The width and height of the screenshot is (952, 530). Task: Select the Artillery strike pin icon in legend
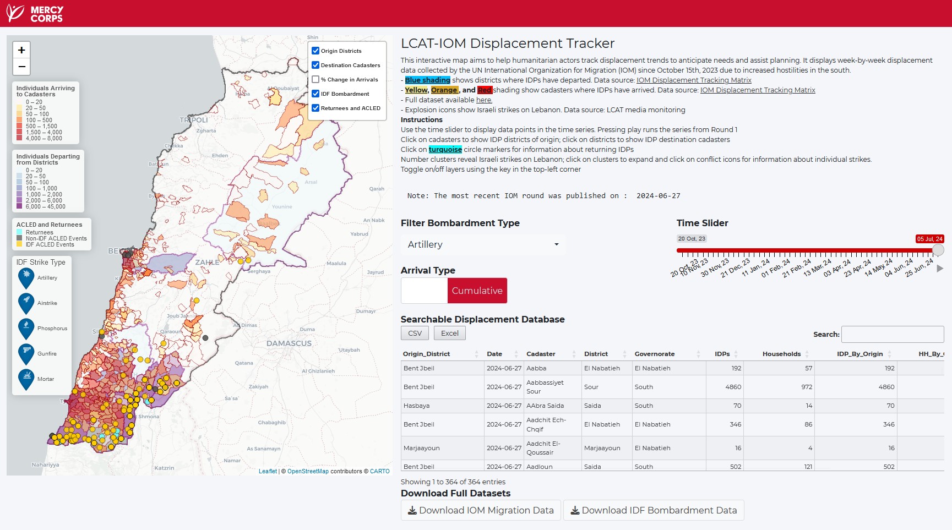(x=25, y=278)
